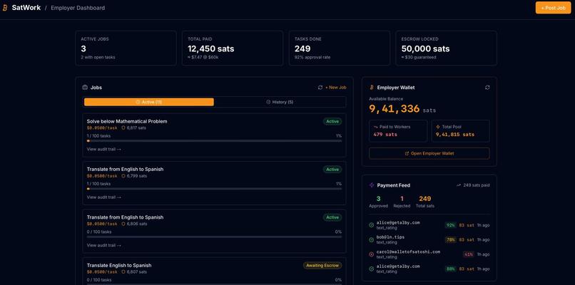The image size is (575, 285).
Task: Click the coin icon beside 6,806 sats
Action: pos(123,224)
